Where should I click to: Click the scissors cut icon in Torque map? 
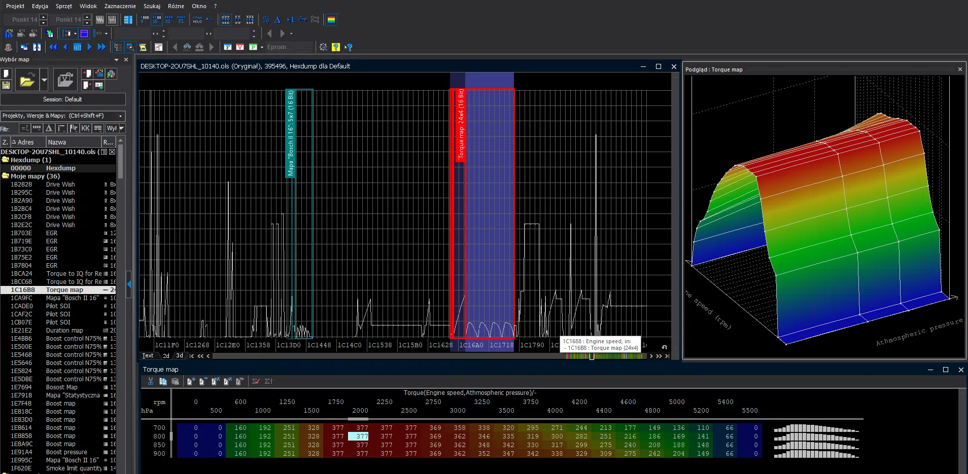(151, 381)
